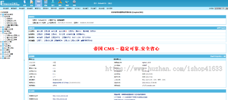Click the WAP管理 folder icon in tree

click(x=3, y=56)
